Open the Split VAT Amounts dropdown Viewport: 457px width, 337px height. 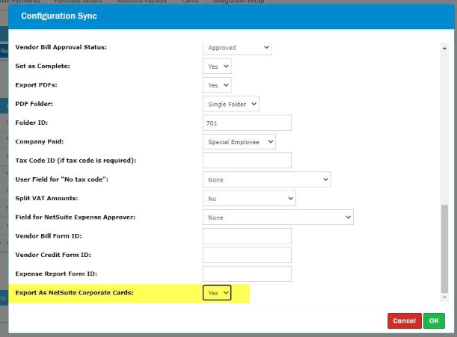click(249, 198)
